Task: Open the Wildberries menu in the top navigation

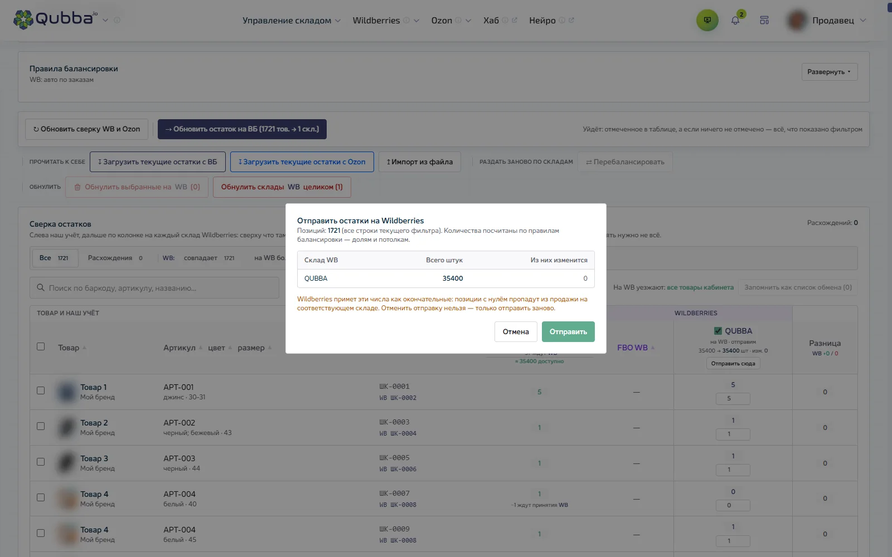Action: [x=376, y=21]
